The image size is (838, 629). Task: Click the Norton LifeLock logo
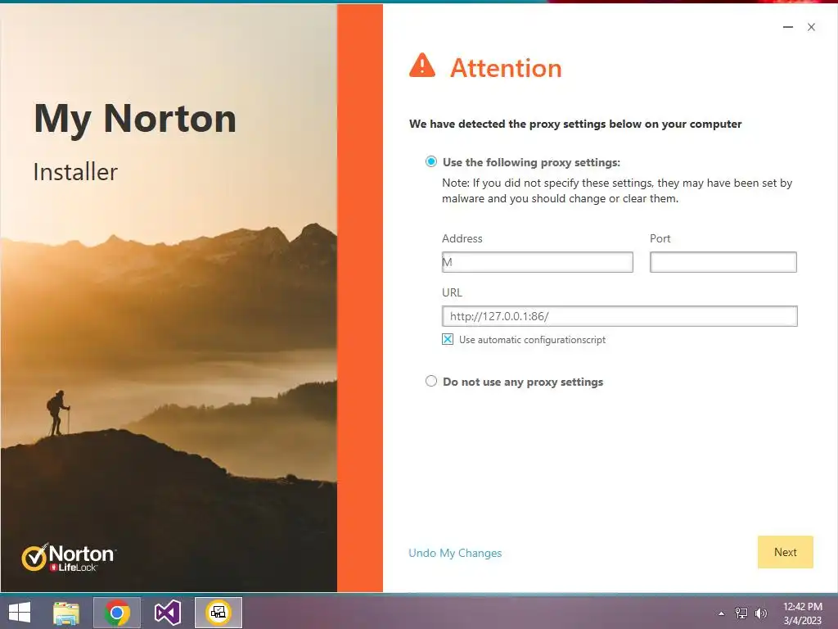[x=69, y=557]
